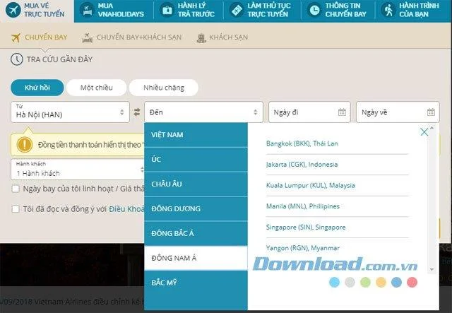Click the Ngày đi departure date field
452x313 pixels.
pyautogui.click(x=309, y=112)
